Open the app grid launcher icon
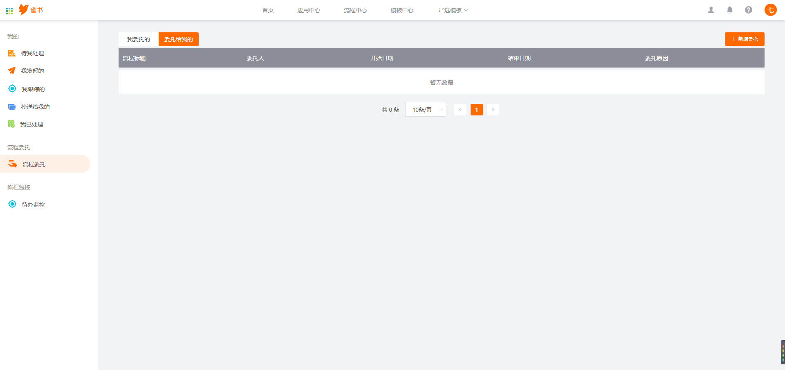Screen dimensions: 785x370 (9, 11)
